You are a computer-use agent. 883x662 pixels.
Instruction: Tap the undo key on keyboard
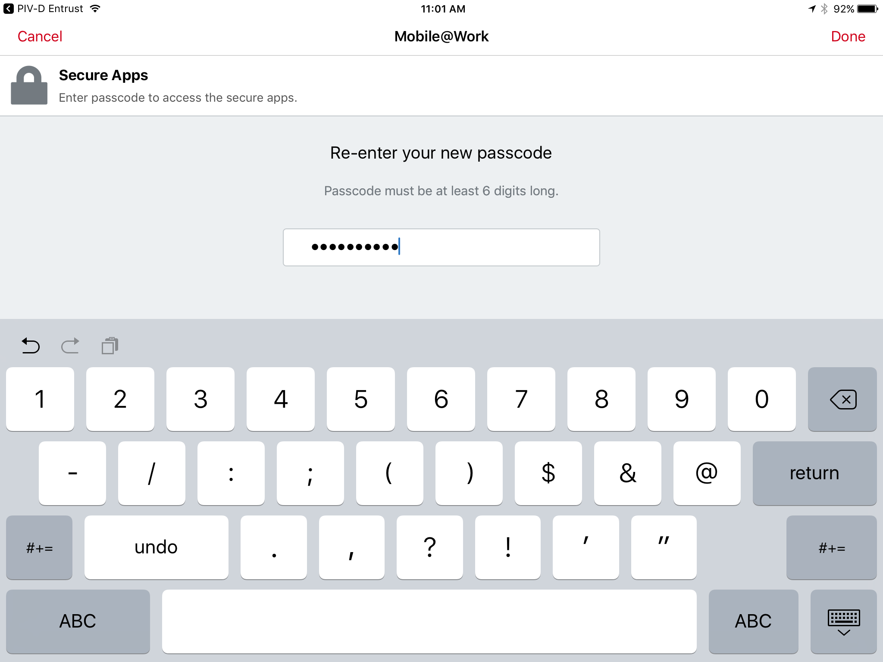tap(156, 547)
